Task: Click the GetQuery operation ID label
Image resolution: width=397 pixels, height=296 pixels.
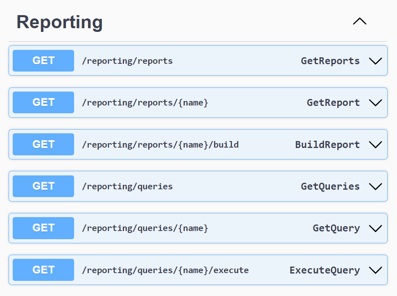Action: pyautogui.click(x=336, y=228)
